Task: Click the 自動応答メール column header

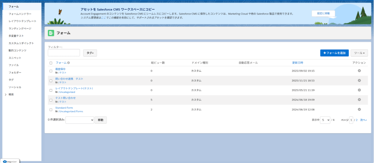Action: tap(248, 63)
